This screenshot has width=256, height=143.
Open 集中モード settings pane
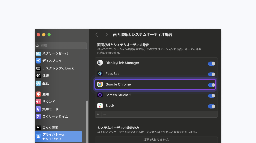coord(50,109)
